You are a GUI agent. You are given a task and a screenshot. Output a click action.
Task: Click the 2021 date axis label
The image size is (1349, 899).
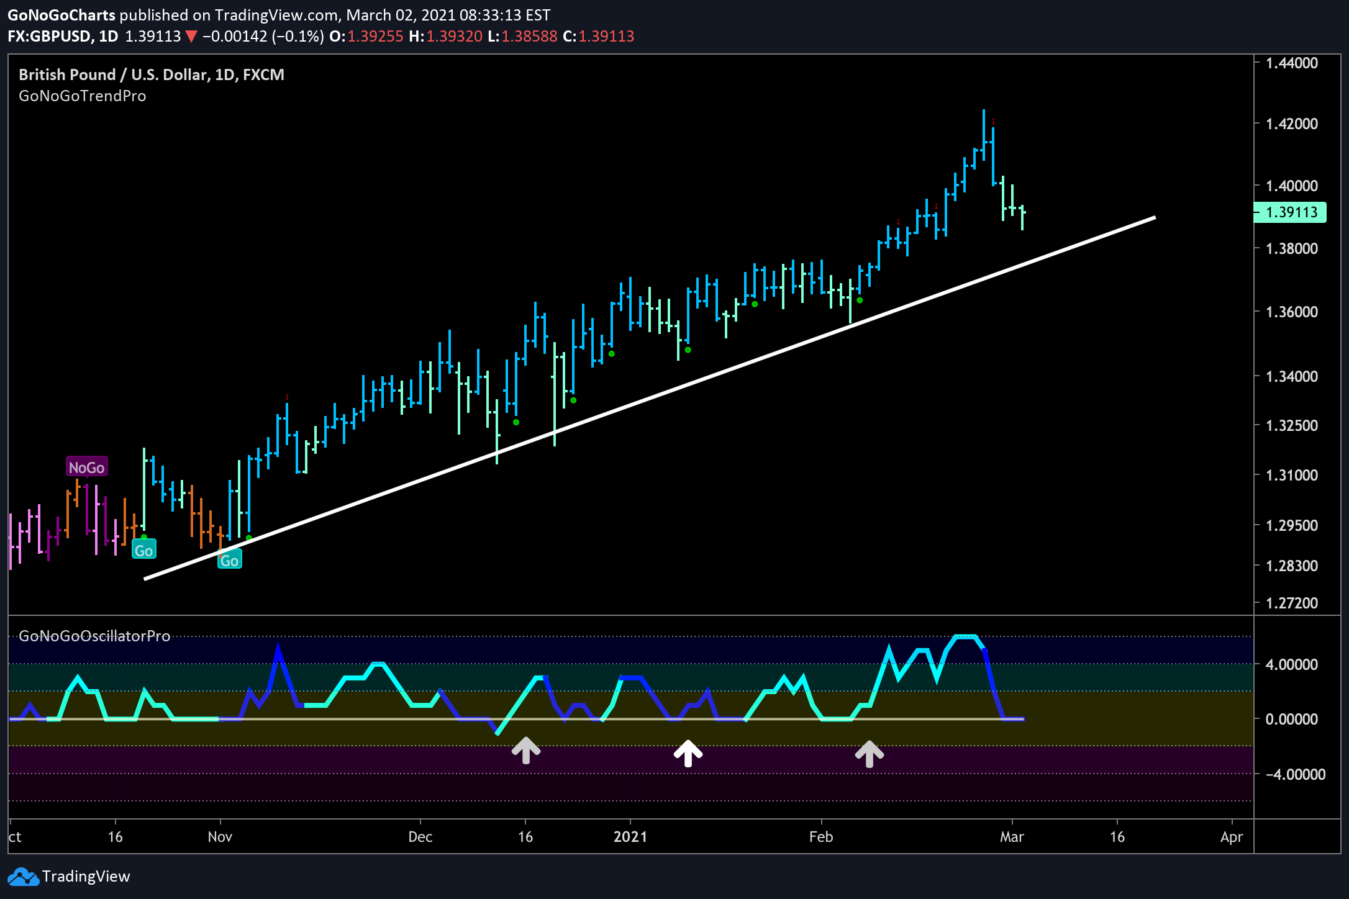630,837
